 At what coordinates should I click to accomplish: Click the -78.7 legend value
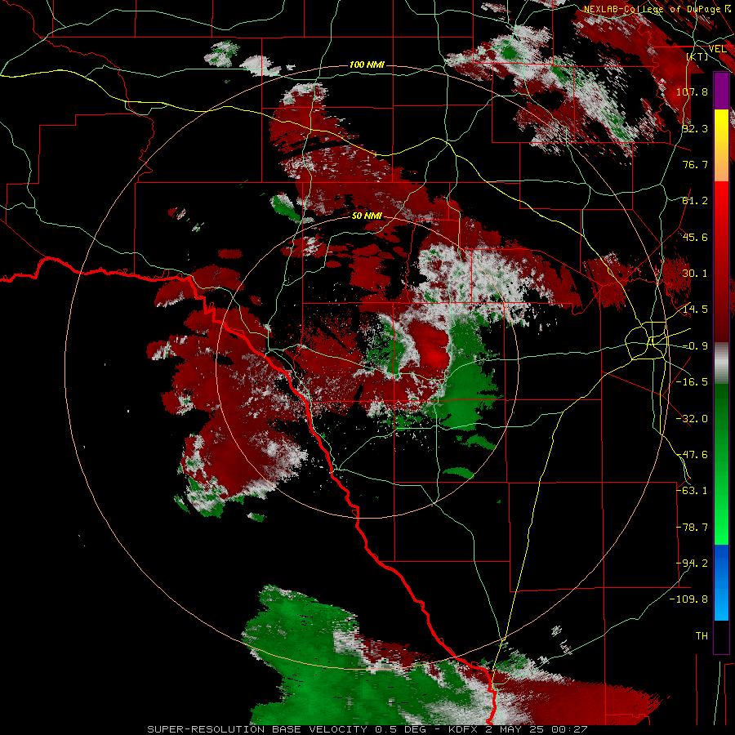coord(692,528)
